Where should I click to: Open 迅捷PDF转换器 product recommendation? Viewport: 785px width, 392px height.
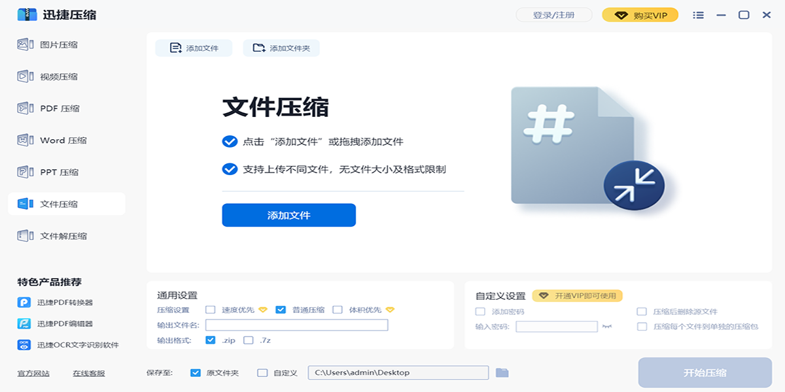click(x=64, y=302)
